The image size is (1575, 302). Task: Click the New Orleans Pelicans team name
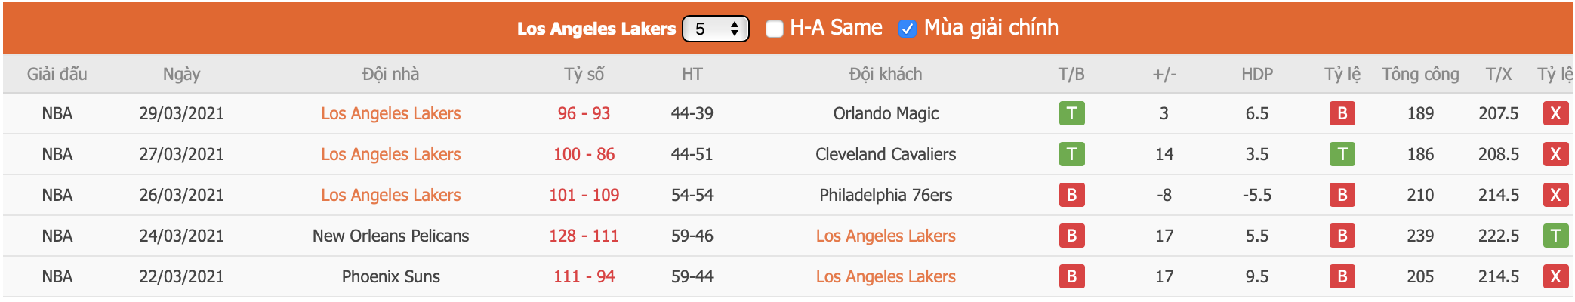tap(391, 236)
